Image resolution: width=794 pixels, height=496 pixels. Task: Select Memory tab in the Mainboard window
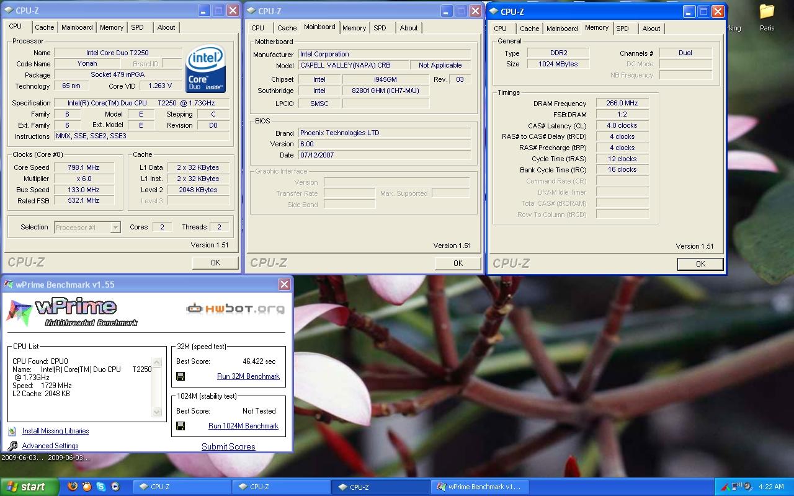[x=354, y=28]
